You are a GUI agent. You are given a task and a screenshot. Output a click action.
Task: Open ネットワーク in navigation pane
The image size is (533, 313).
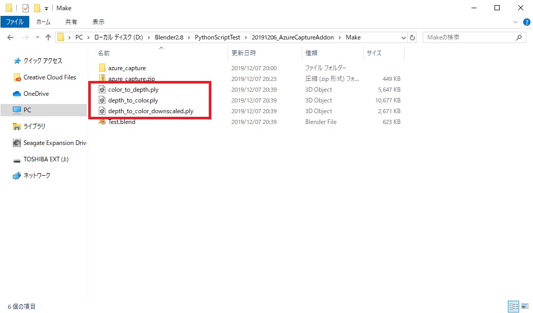point(37,176)
